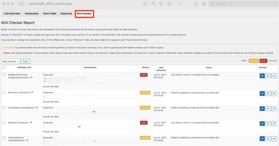Image resolution: width=279 pixels, height=146 pixels.
Task: Open external link icon next to Revisitors
Action: click(x=32, y=92)
